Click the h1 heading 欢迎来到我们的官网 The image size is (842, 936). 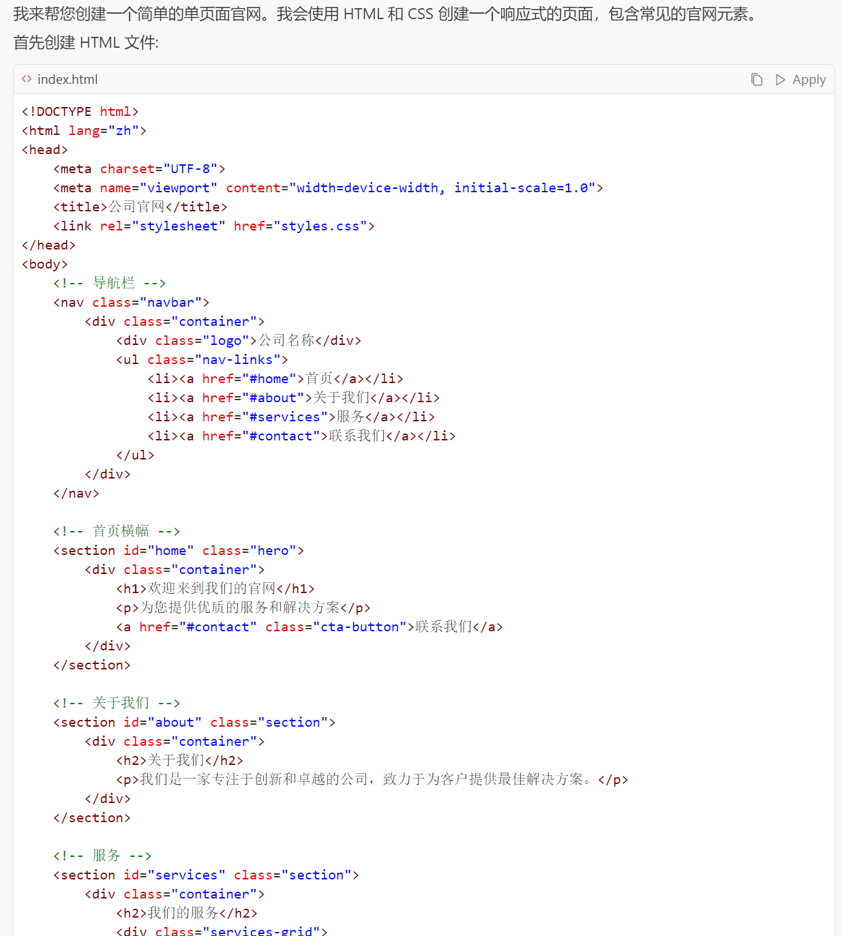215,589
